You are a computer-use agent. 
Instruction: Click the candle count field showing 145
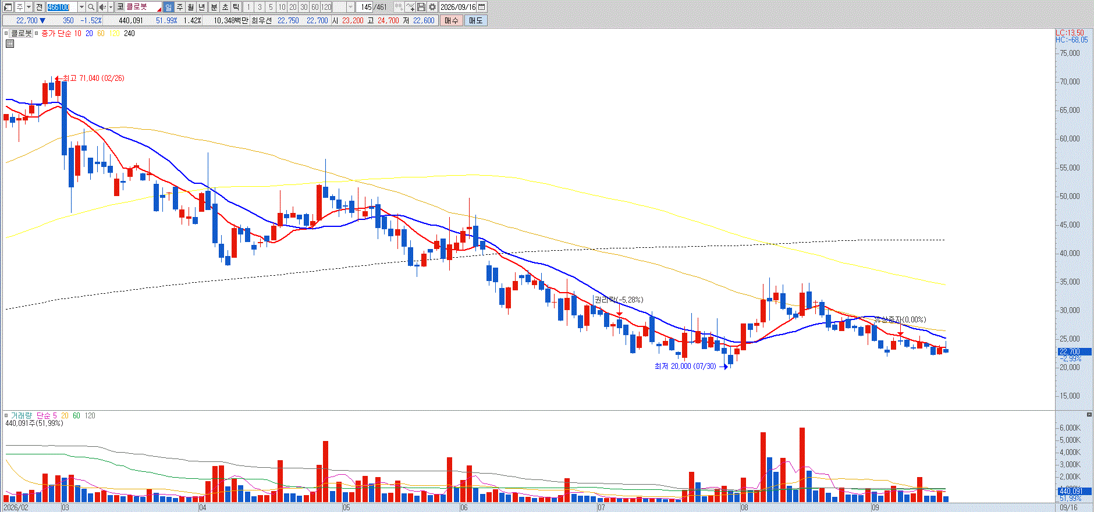tap(364, 7)
